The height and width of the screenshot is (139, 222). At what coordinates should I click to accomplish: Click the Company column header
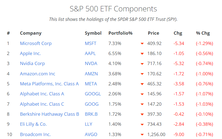31,33
